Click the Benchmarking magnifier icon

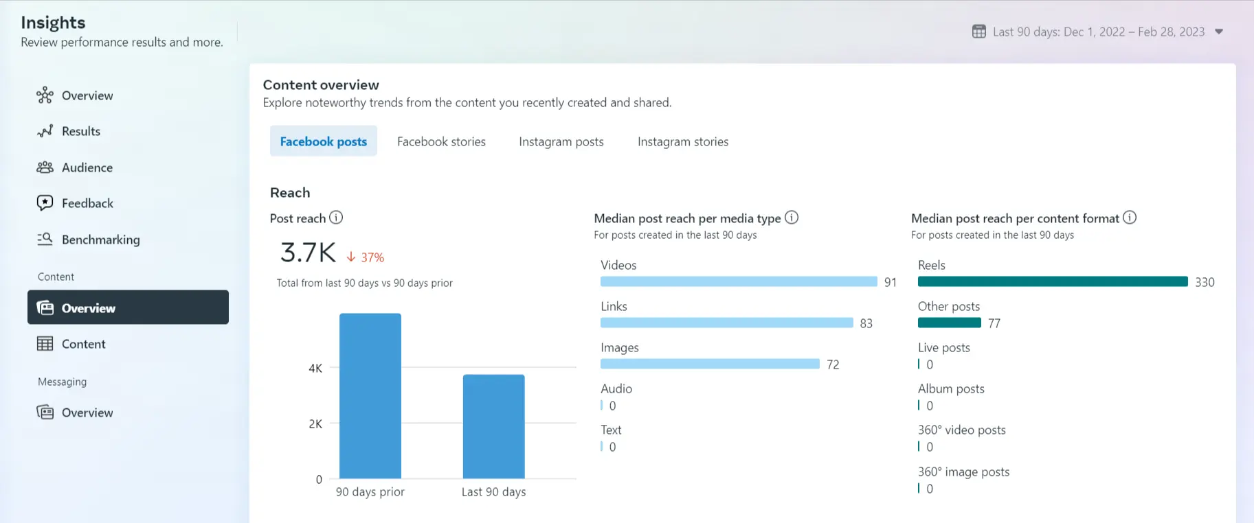(45, 240)
